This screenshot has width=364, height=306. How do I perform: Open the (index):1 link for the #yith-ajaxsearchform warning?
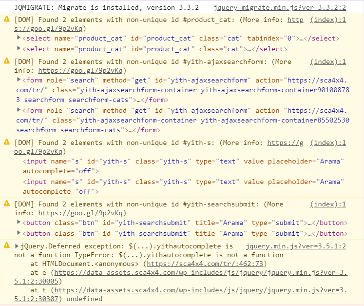click(328, 62)
